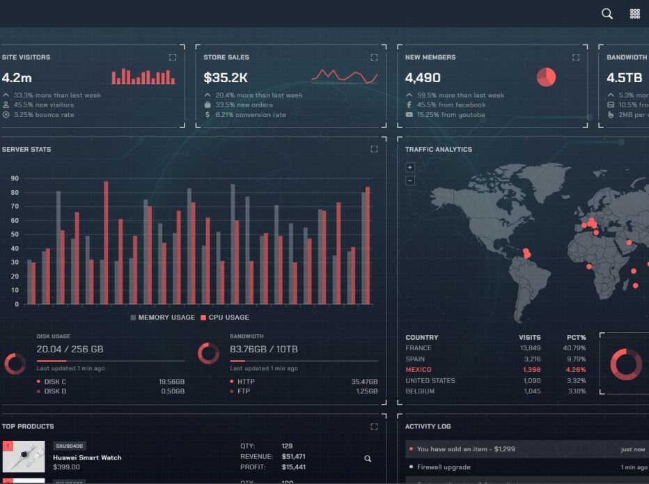Zoom out on the traffic map

point(410,181)
